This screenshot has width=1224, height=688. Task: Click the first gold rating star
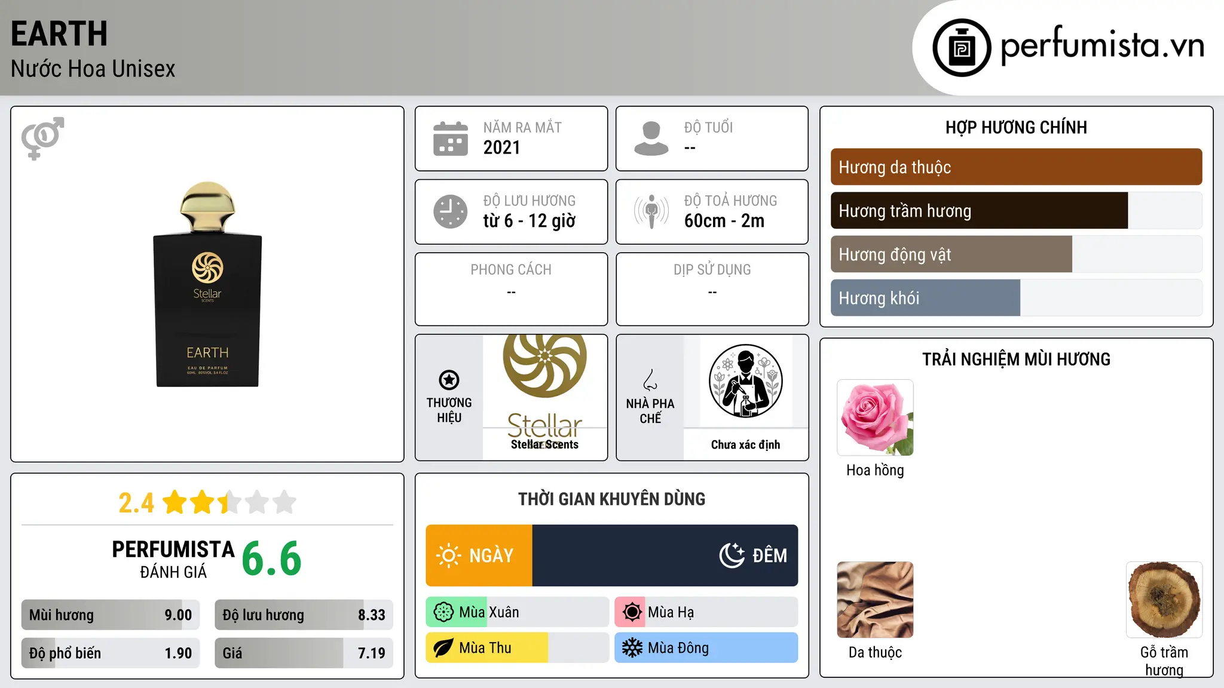pos(175,502)
